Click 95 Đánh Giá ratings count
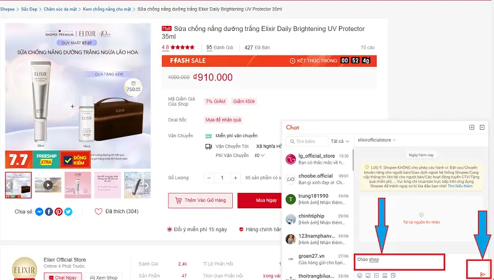This screenshot has width=494, height=280. coord(220,48)
